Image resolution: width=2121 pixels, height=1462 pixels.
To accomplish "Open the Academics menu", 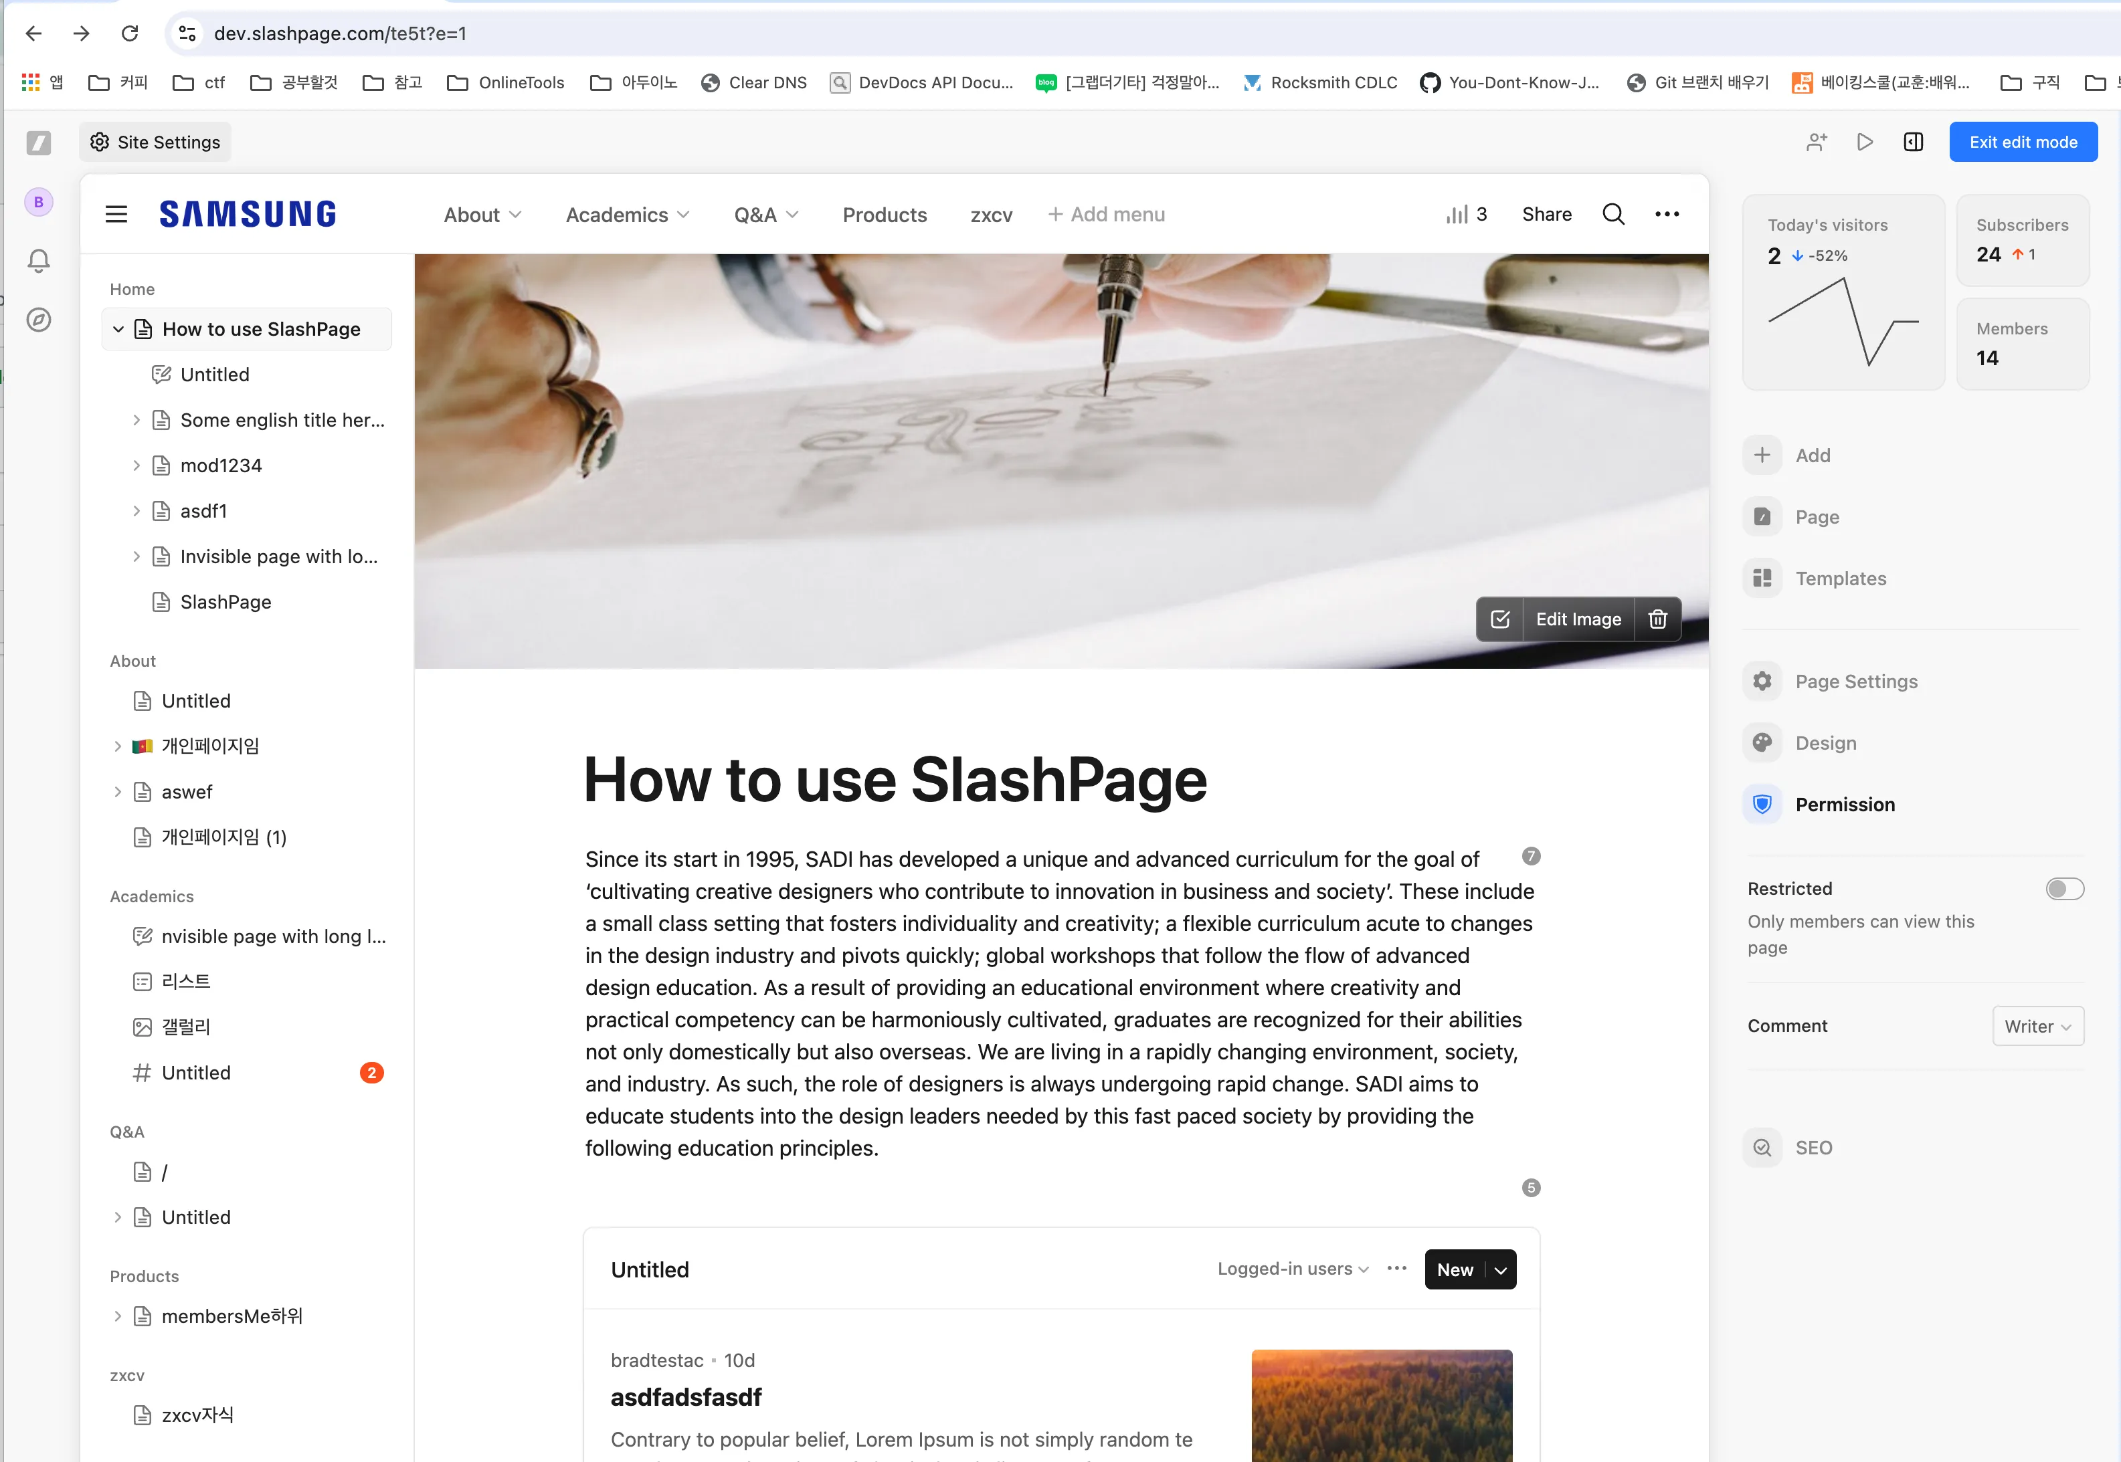I will pos(627,215).
